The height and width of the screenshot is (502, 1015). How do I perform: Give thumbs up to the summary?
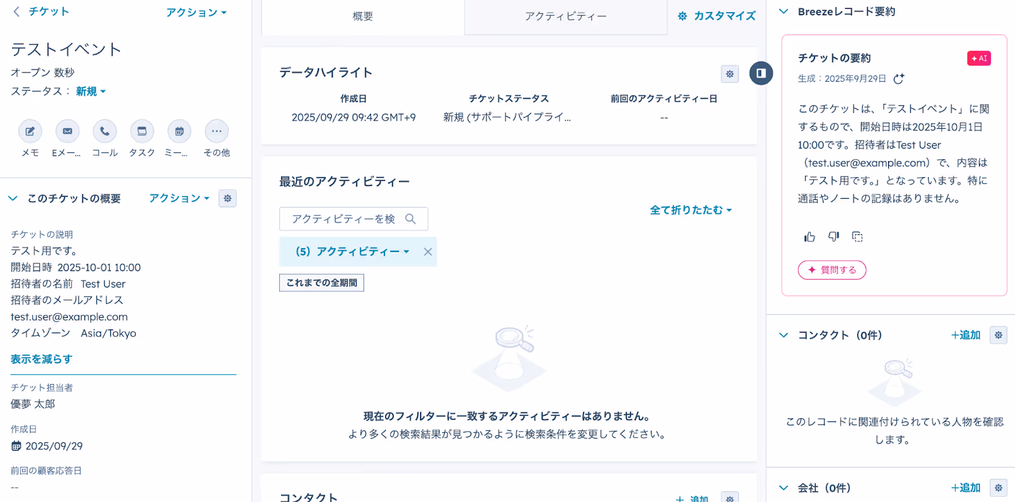[809, 237]
